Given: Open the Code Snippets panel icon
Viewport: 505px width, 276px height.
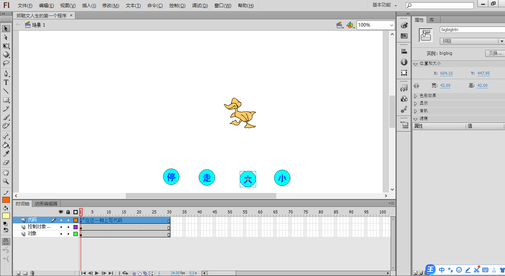Looking at the screenshot, I should [x=404, y=88].
